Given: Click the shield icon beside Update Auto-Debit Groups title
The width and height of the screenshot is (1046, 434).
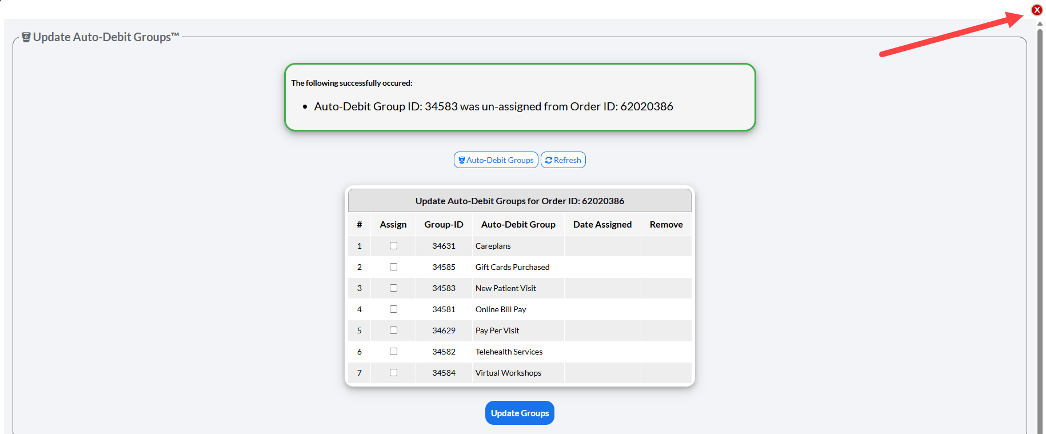Looking at the screenshot, I should pyautogui.click(x=26, y=37).
